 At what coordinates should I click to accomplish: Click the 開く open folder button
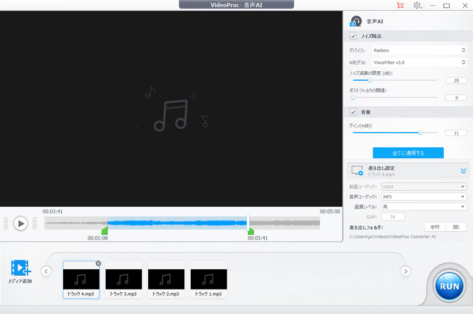point(457,227)
